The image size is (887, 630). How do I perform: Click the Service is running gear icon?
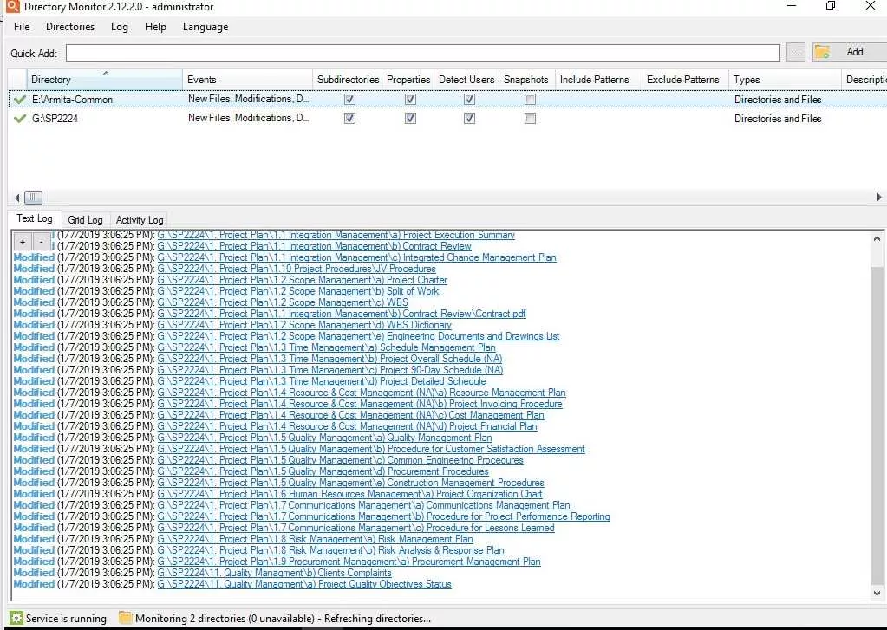pyautogui.click(x=16, y=618)
